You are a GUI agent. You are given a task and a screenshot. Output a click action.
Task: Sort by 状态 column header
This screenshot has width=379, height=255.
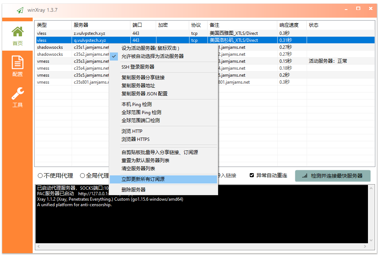[x=340, y=25]
